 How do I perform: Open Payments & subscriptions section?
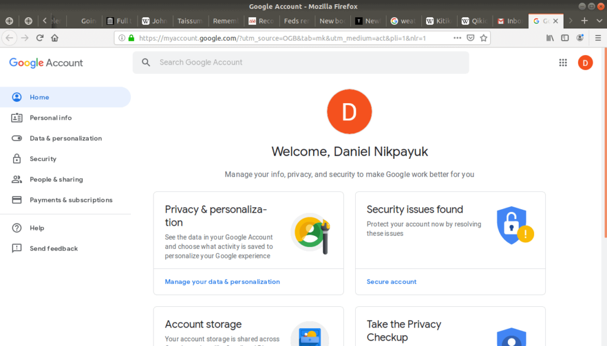point(65,200)
